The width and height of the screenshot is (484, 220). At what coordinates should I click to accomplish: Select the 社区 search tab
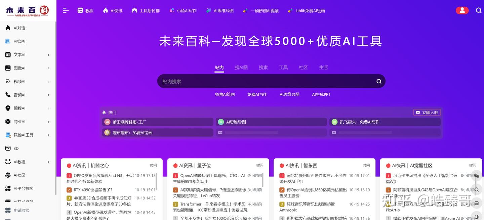click(303, 68)
